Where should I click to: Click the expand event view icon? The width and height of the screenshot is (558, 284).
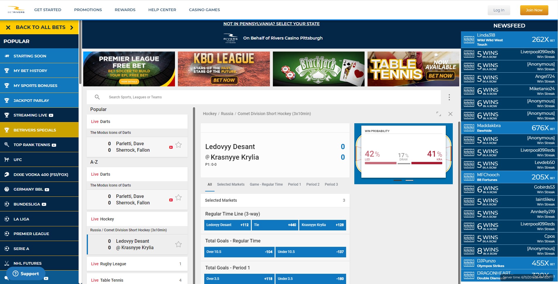pos(439,114)
